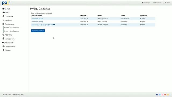Image resolution: width=172 pixels, height=97 pixels.
Task: Expand the Advanced menu
Action: tap(9, 43)
